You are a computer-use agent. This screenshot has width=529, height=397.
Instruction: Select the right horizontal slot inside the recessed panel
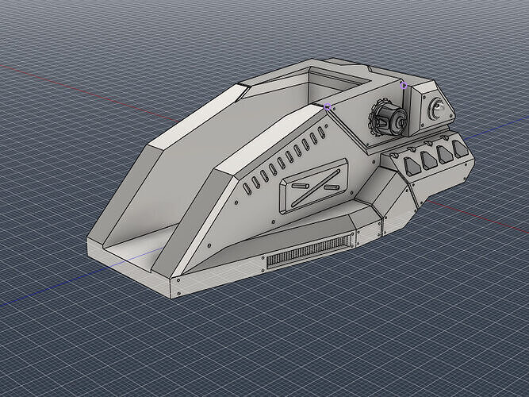point(332,187)
